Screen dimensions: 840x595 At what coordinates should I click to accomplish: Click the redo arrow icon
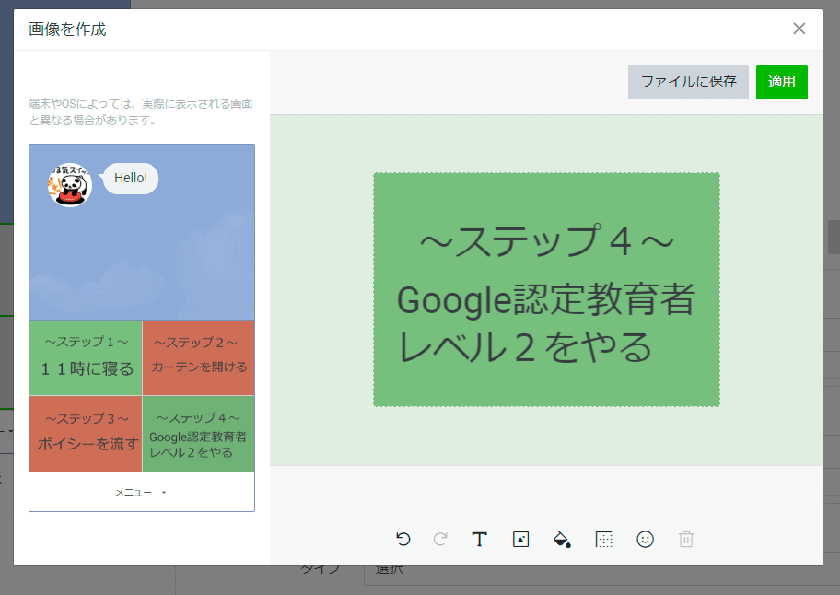point(440,539)
